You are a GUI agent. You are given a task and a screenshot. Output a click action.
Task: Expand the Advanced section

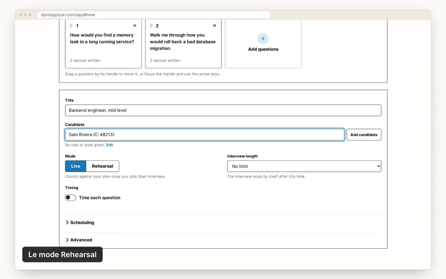tap(79, 240)
